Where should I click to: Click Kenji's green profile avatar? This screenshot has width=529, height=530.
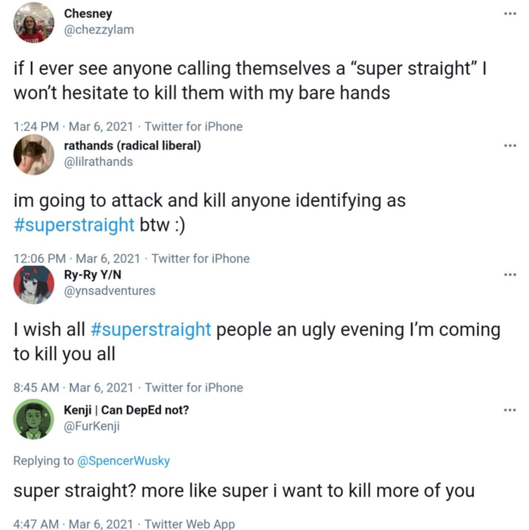tap(33, 419)
